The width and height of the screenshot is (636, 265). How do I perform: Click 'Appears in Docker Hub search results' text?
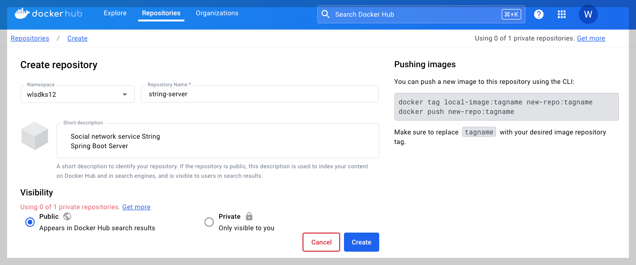(97, 228)
